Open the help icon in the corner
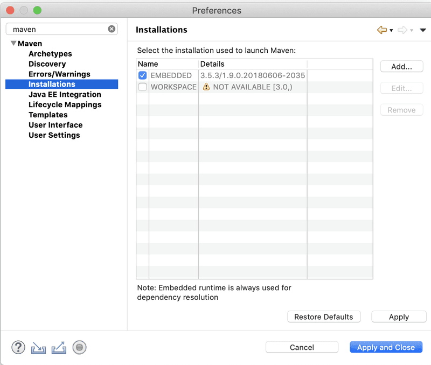The image size is (431, 365). pos(18,347)
